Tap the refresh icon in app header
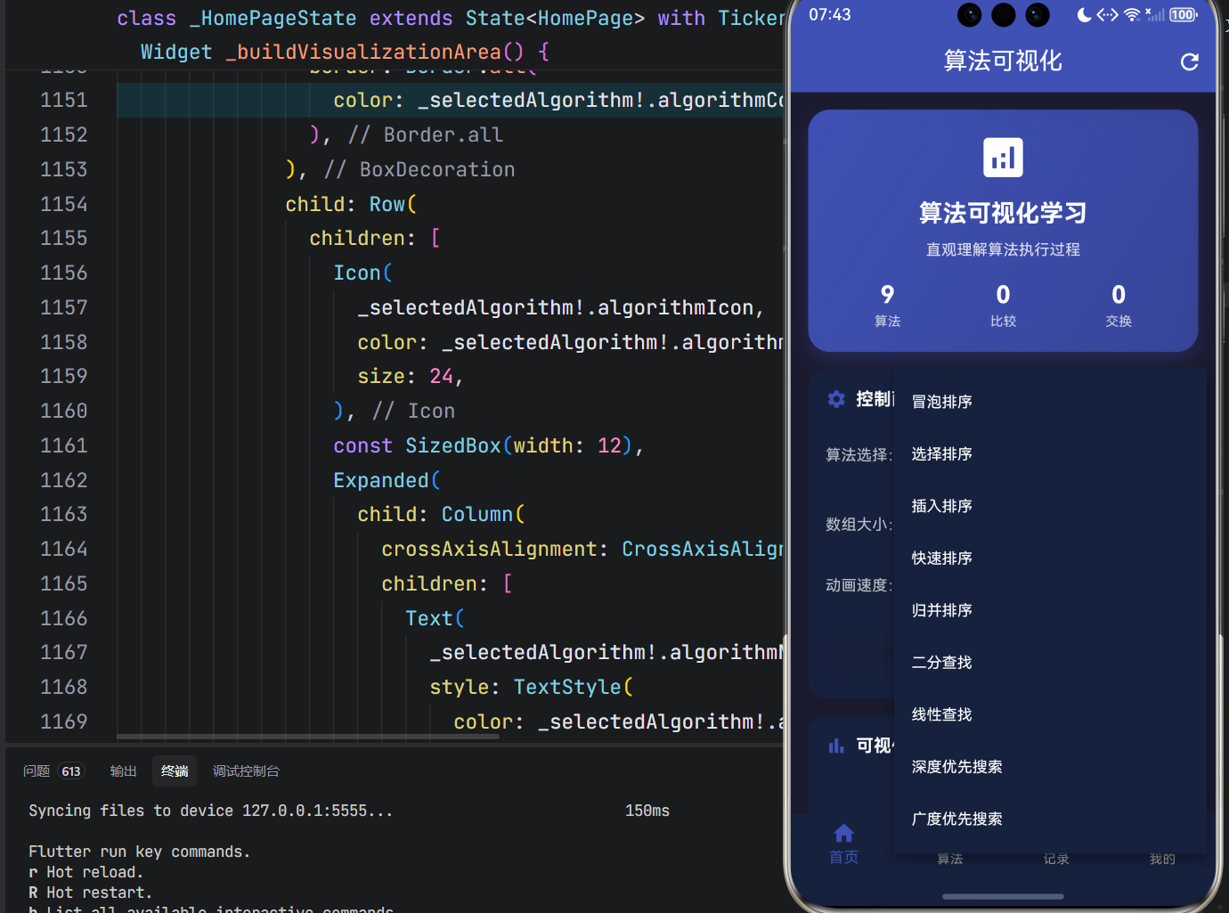 [x=1189, y=61]
